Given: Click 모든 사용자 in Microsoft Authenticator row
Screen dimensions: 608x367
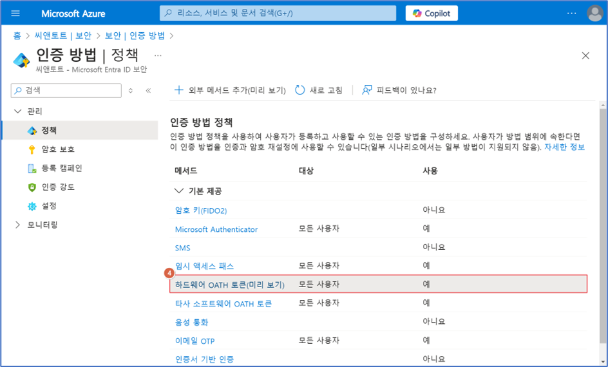Looking at the screenshot, I should click(x=319, y=229).
